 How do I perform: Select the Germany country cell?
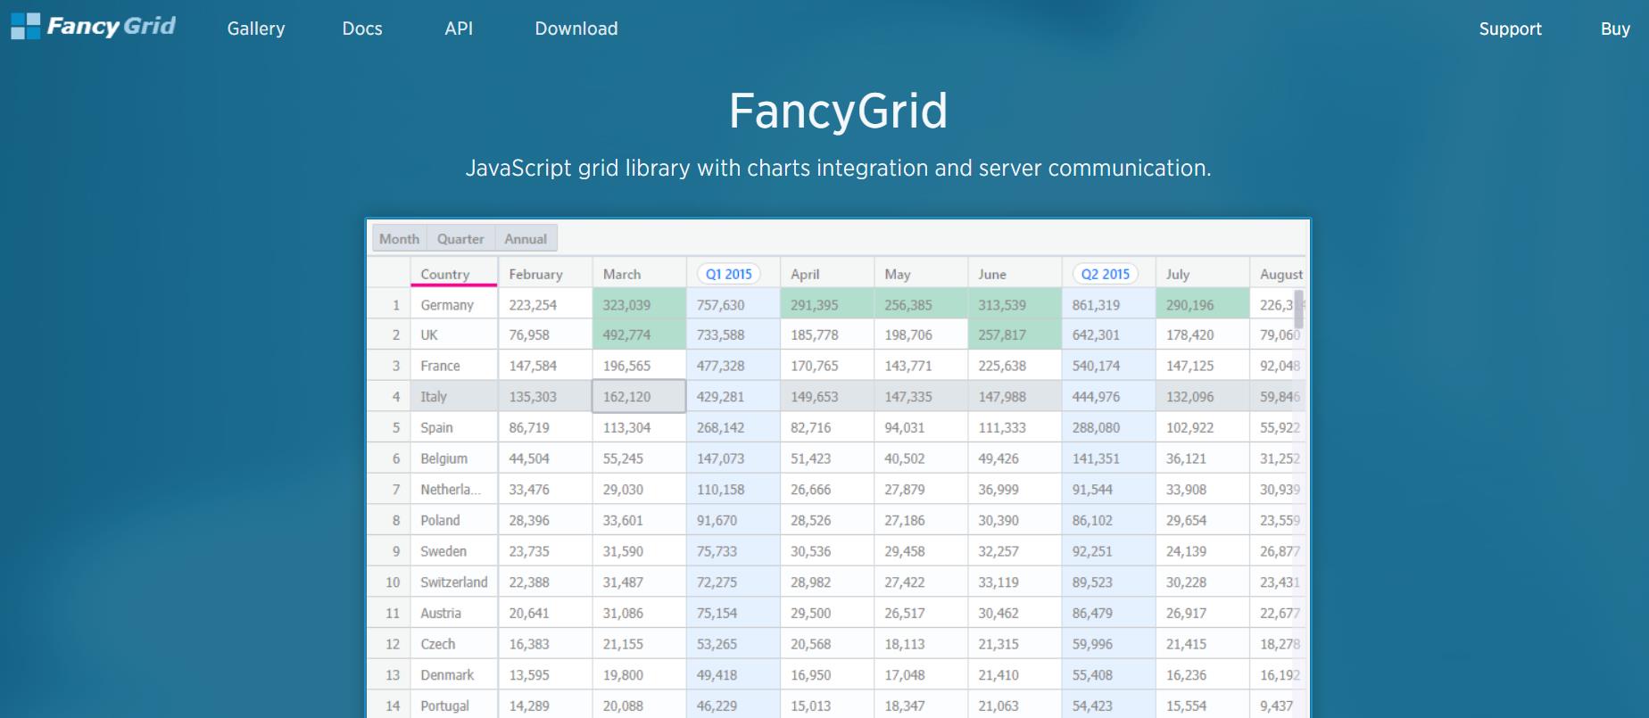point(453,305)
